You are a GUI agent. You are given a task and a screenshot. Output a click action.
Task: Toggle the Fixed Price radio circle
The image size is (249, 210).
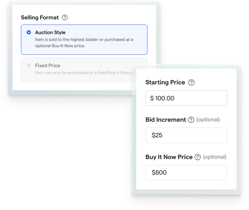click(28, 66)
